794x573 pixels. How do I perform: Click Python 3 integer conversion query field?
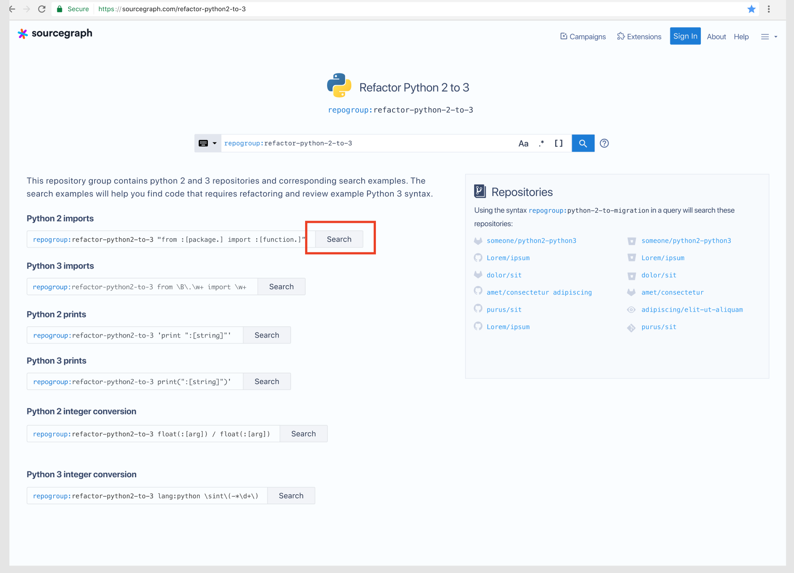click(x=147, y=496)
